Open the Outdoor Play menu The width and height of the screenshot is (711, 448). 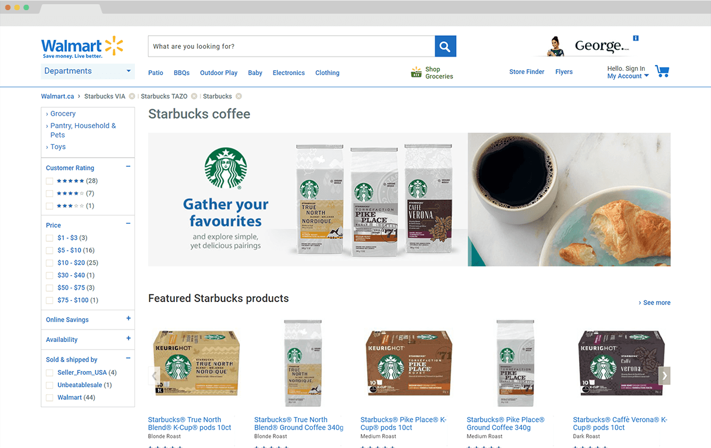point(218,73)
